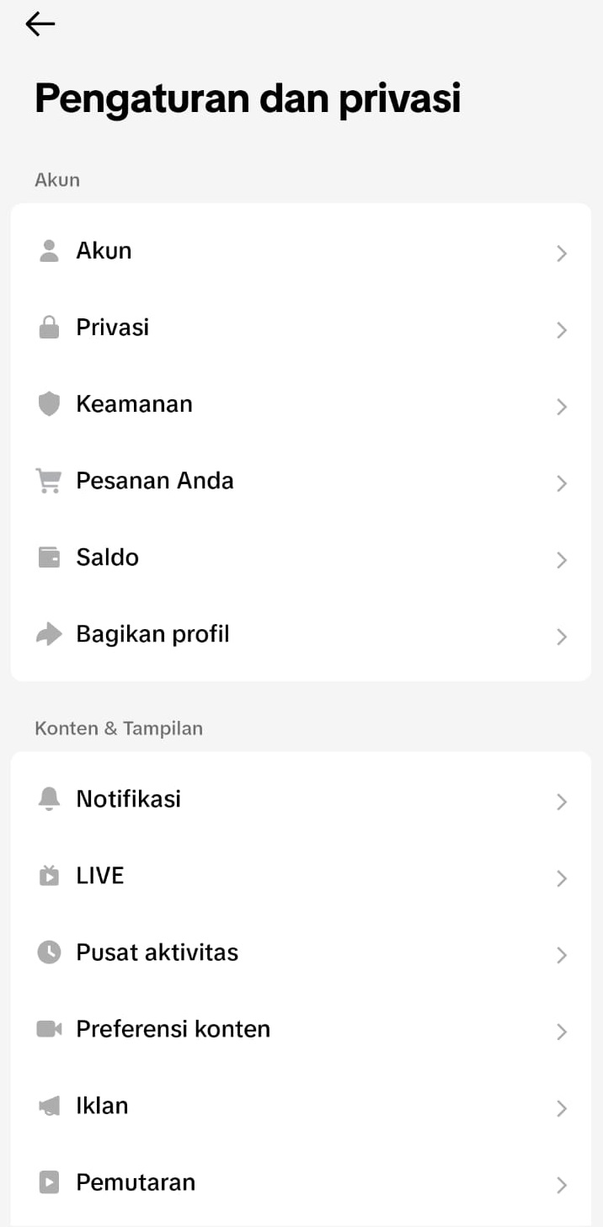
Task: Tap the Pusat aktivitas label
Action: 157,952
